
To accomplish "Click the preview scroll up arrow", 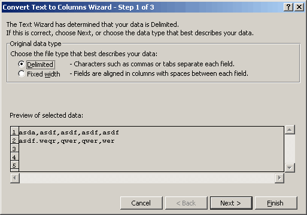I will (290, 130).
